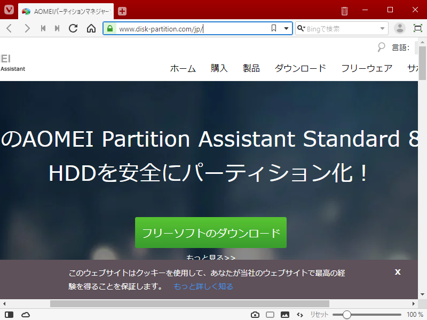Image resolution: width=427 pixels, height=320 pixels.
Task: Open the sync cloud icon
Action: click(x=26, y=315)
